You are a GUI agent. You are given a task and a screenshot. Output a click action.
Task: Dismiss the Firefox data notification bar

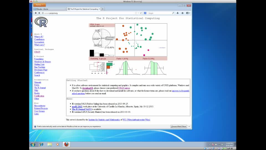189,127
